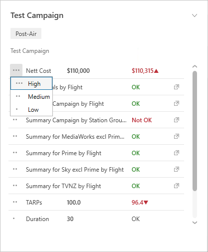
Task: Open priority dot for Duration row
Action: click(x=14, y=219)
